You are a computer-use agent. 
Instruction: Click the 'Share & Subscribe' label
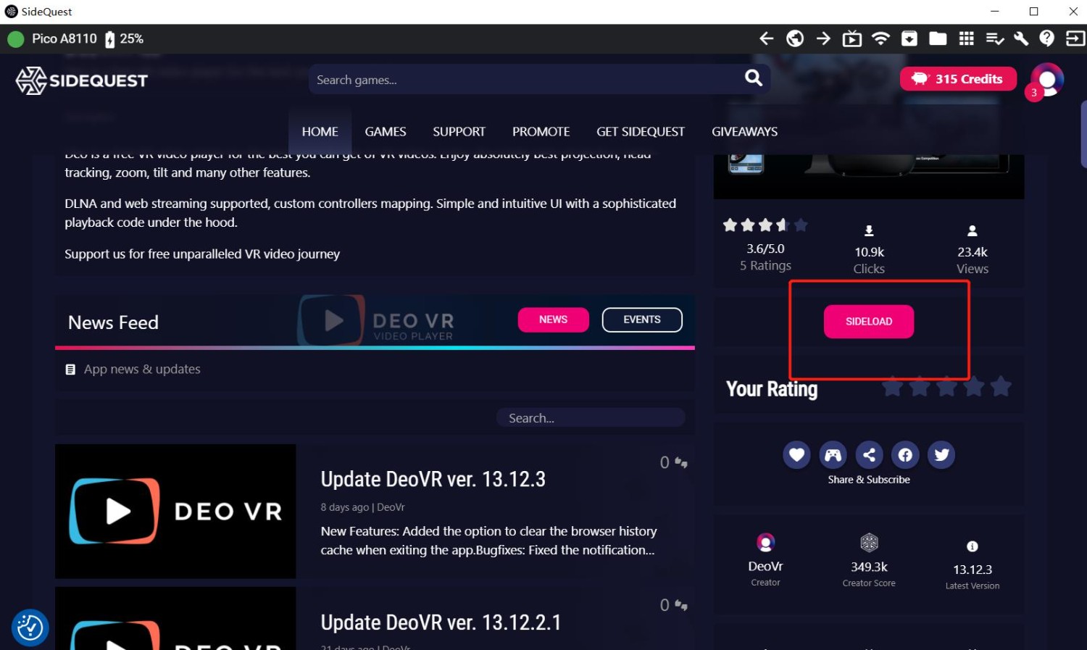tap(869, 480)
